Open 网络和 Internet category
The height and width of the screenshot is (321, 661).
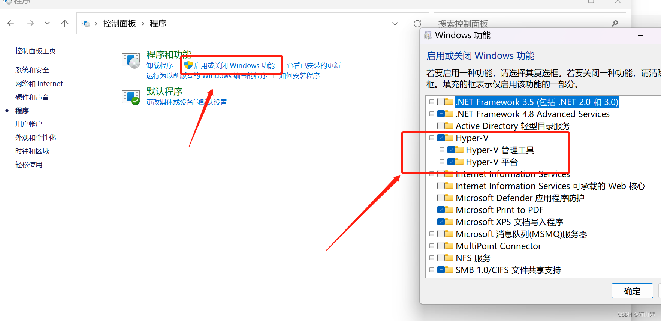click(39, 84)
